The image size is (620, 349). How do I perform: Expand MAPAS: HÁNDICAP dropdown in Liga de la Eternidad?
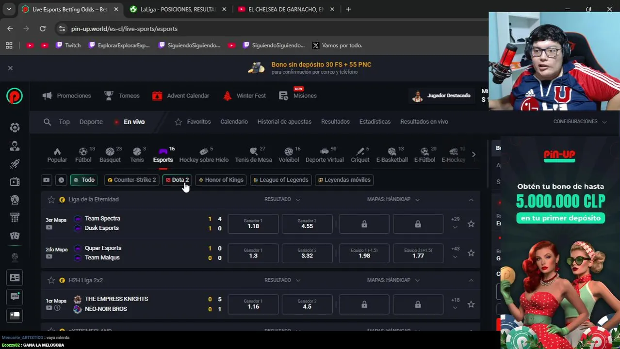393,199
